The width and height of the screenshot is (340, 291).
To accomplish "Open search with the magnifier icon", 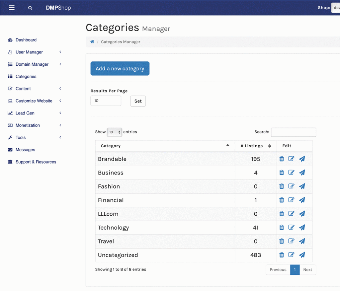I will coord(30,8).
